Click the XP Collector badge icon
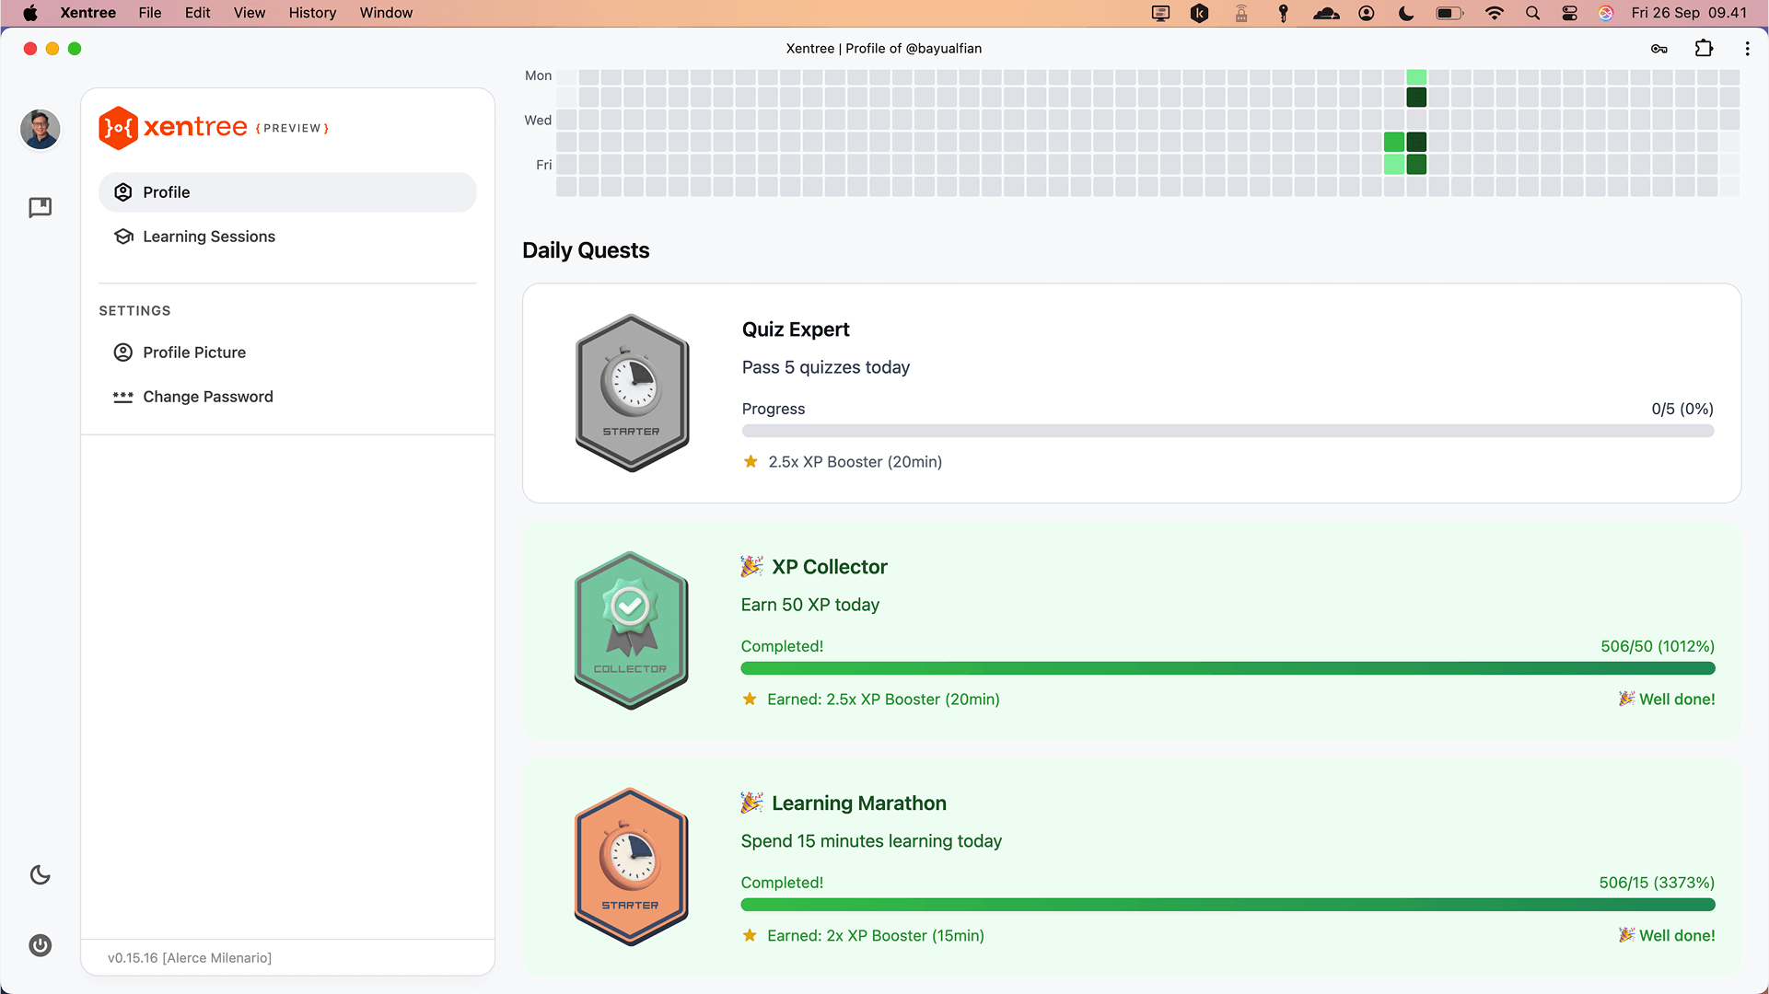 (631, 630)
